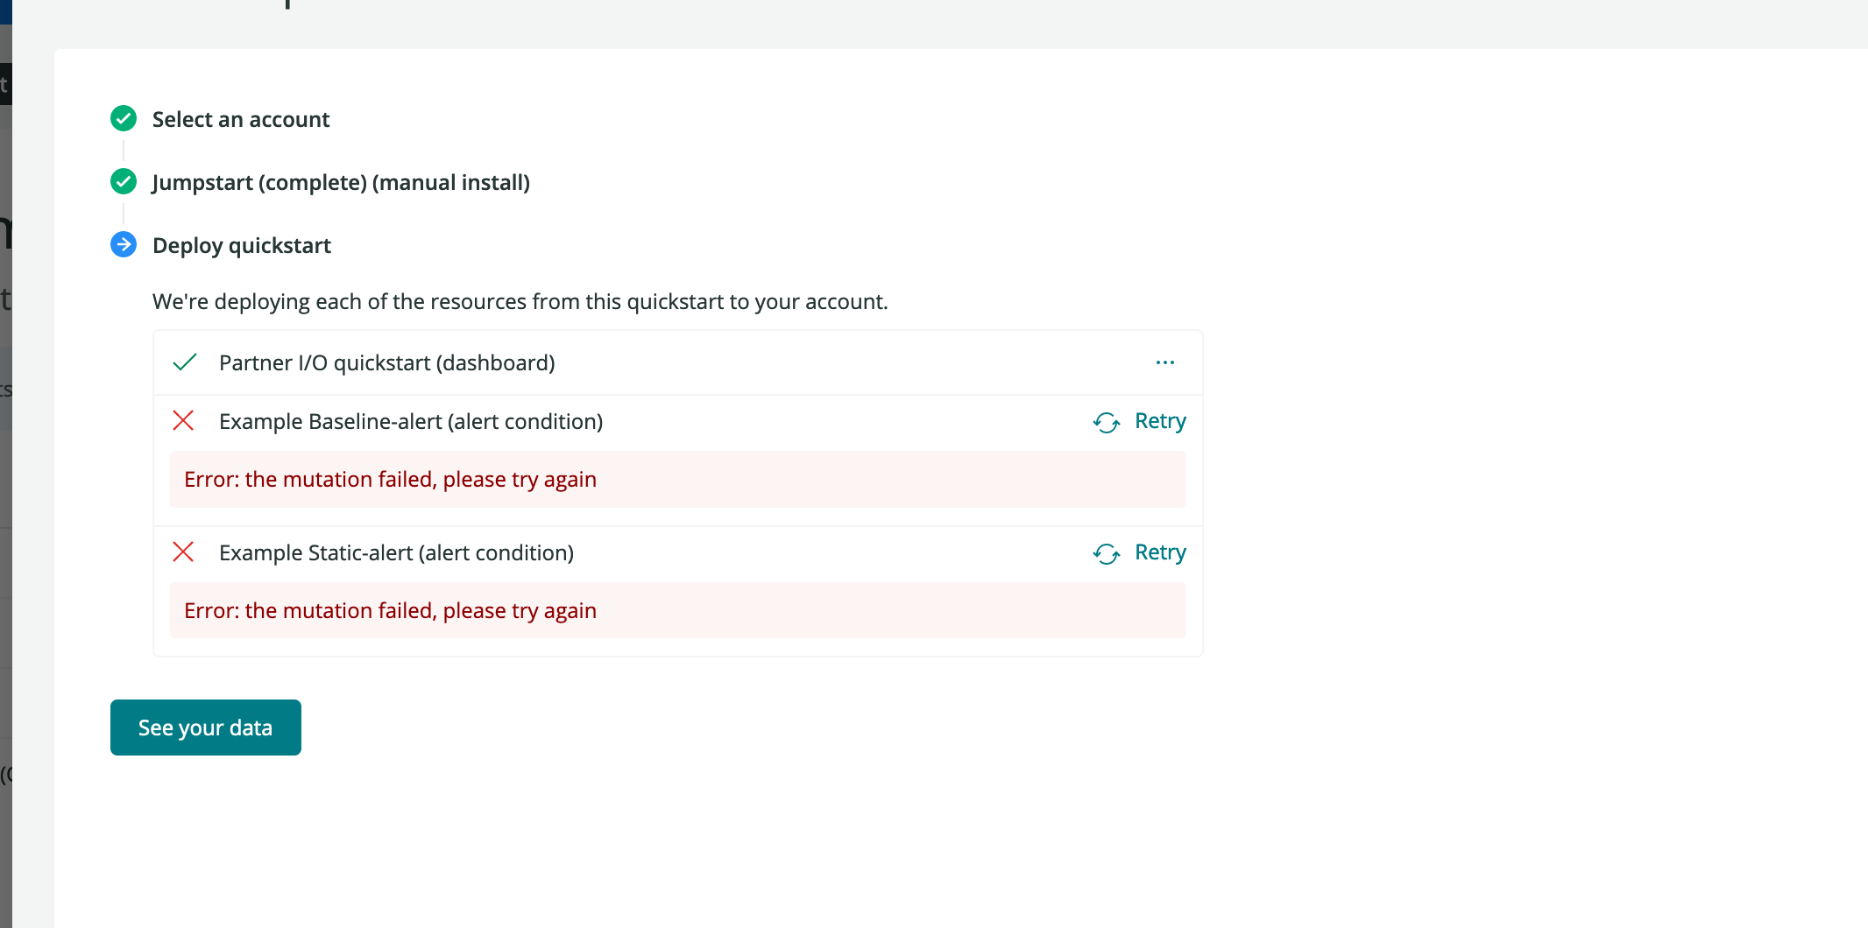This screenshot has width=1868, height=928.
Task: Click the Partner I/O quickstart dashboard row title
Action: click(387, 362)
